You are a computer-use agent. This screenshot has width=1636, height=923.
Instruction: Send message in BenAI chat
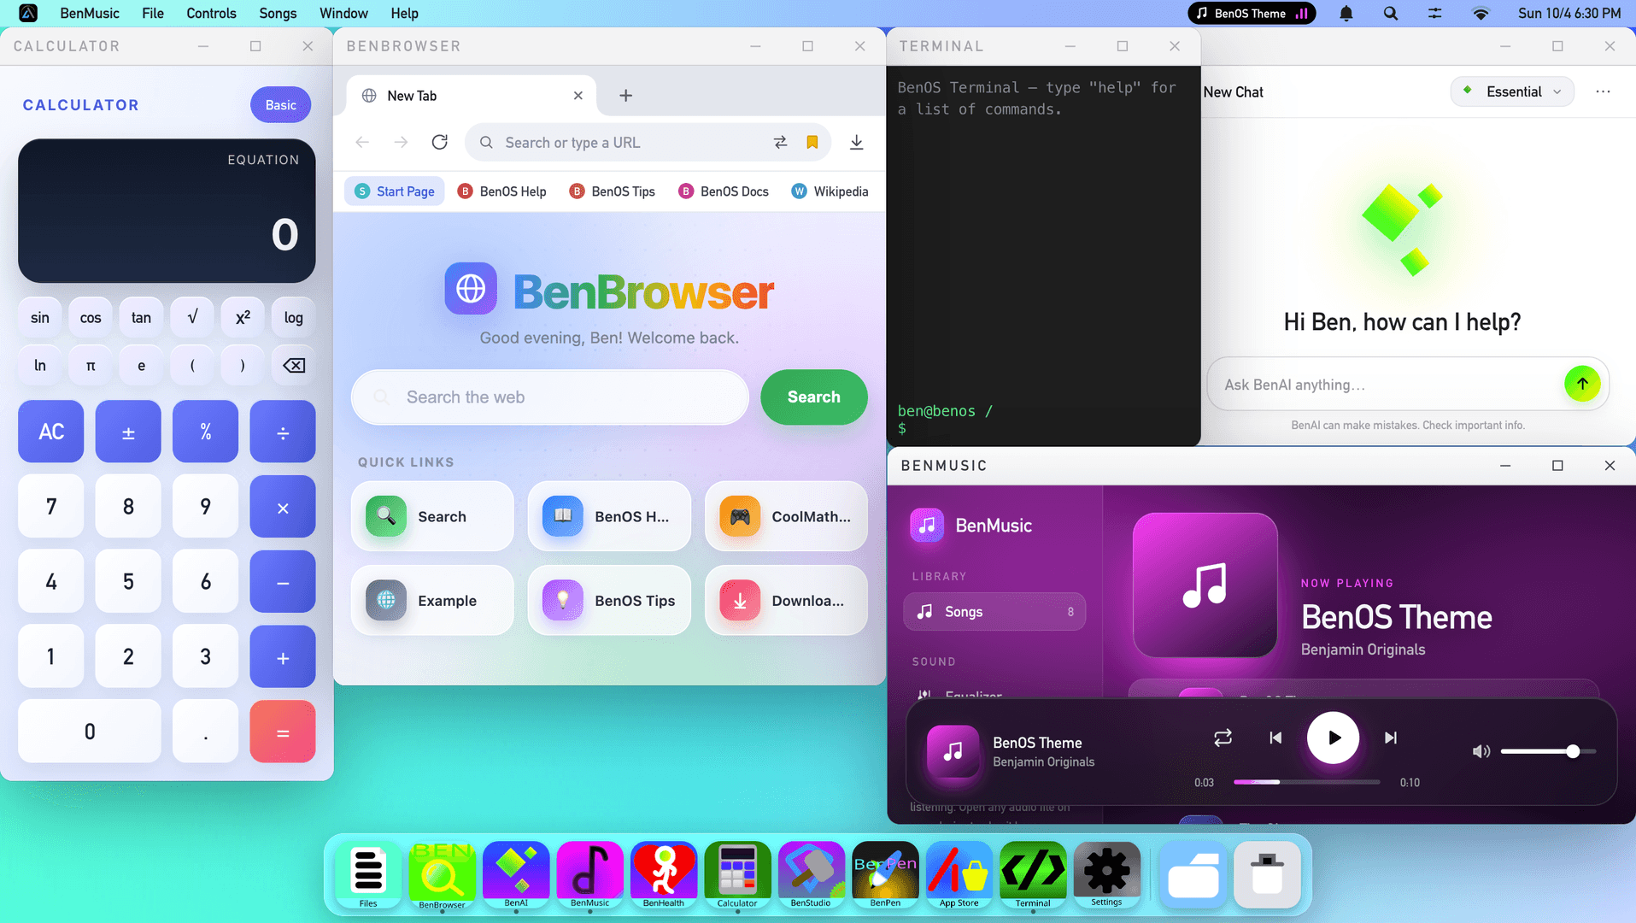1582,384
